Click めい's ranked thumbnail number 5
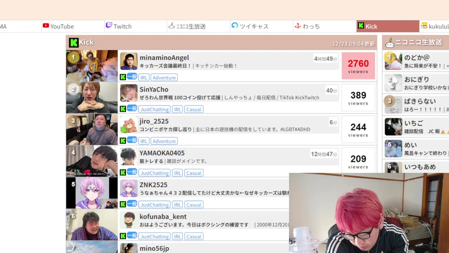The width and height of the screenshot is (449, 253). point(393,149)
